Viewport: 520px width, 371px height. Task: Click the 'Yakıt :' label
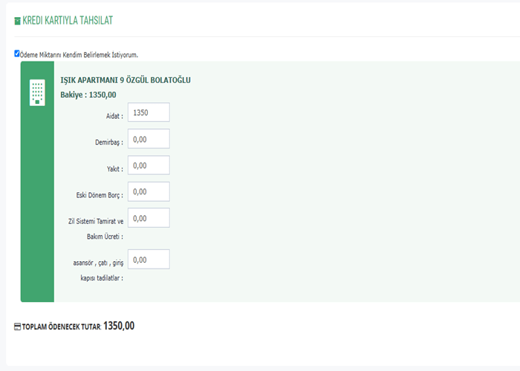point(114,169)
